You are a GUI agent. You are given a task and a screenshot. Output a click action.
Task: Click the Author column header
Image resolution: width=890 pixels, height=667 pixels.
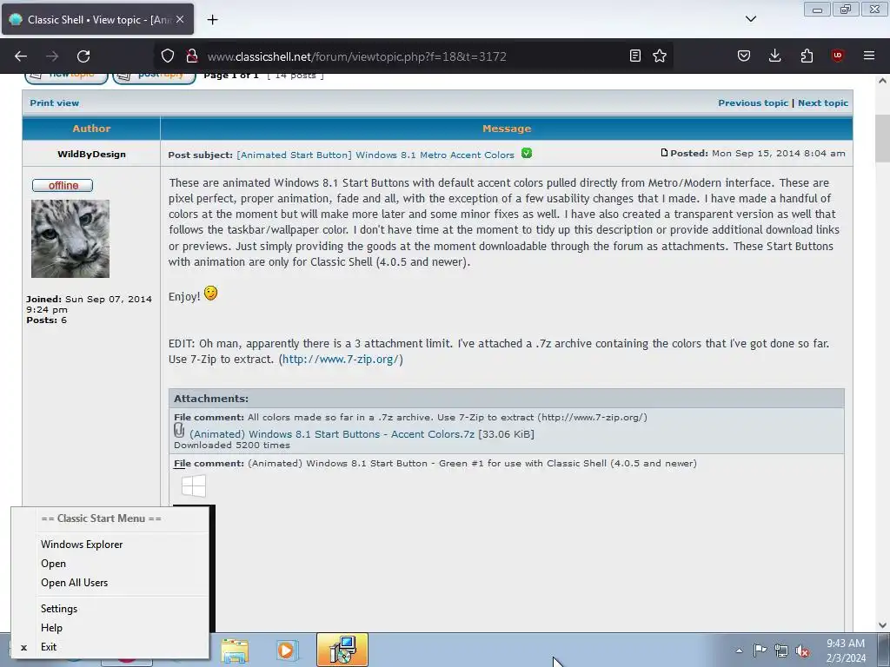[91, 129]
